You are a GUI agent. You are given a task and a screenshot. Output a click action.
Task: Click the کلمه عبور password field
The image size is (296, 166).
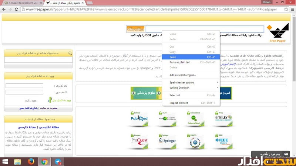[x=24, y=92]
